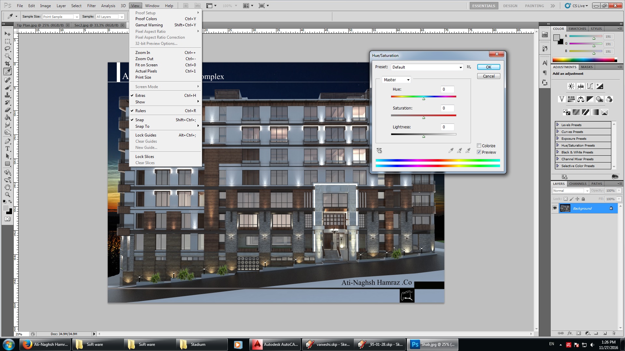This screenshot has height=351, width=625.
Task: Hide the Background layer visibility eye
Action: [555, 208]
